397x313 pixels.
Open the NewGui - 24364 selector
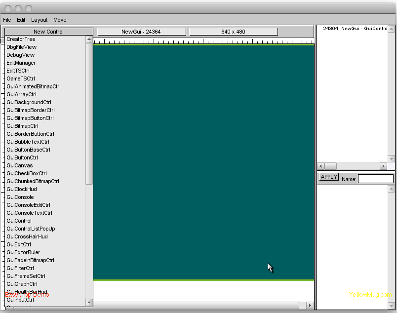pyautogui.click(x=141, y=32)
